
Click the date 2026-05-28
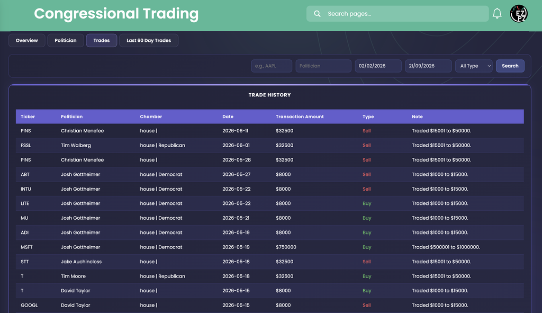coord(237,160)
